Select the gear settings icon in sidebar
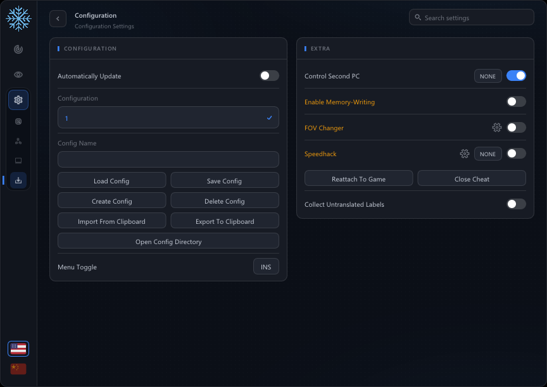Image resolution: width=547 pixels, height=387 pixels. click(18, 100)
